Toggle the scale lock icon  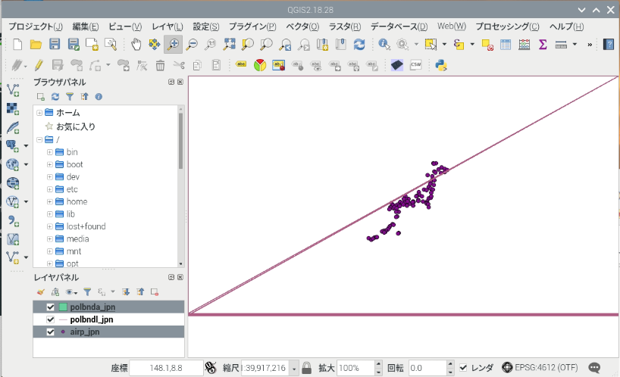(306, 368)
